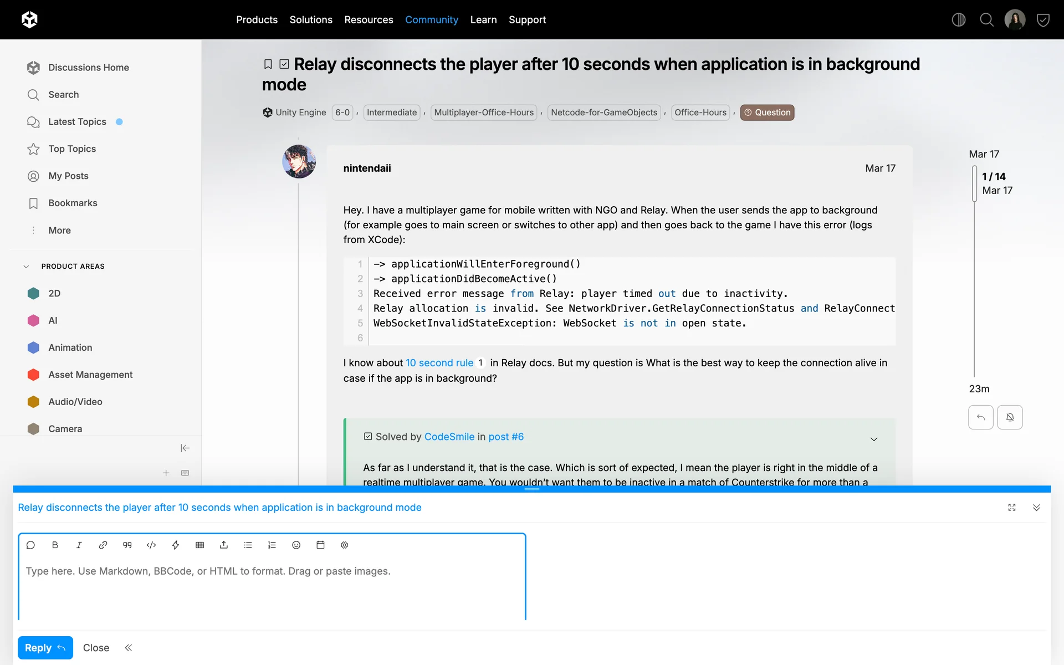This screenshot has width=1064, height=665.
Task: Open search from top navigation bar
Action: click(x=986, y=20)
